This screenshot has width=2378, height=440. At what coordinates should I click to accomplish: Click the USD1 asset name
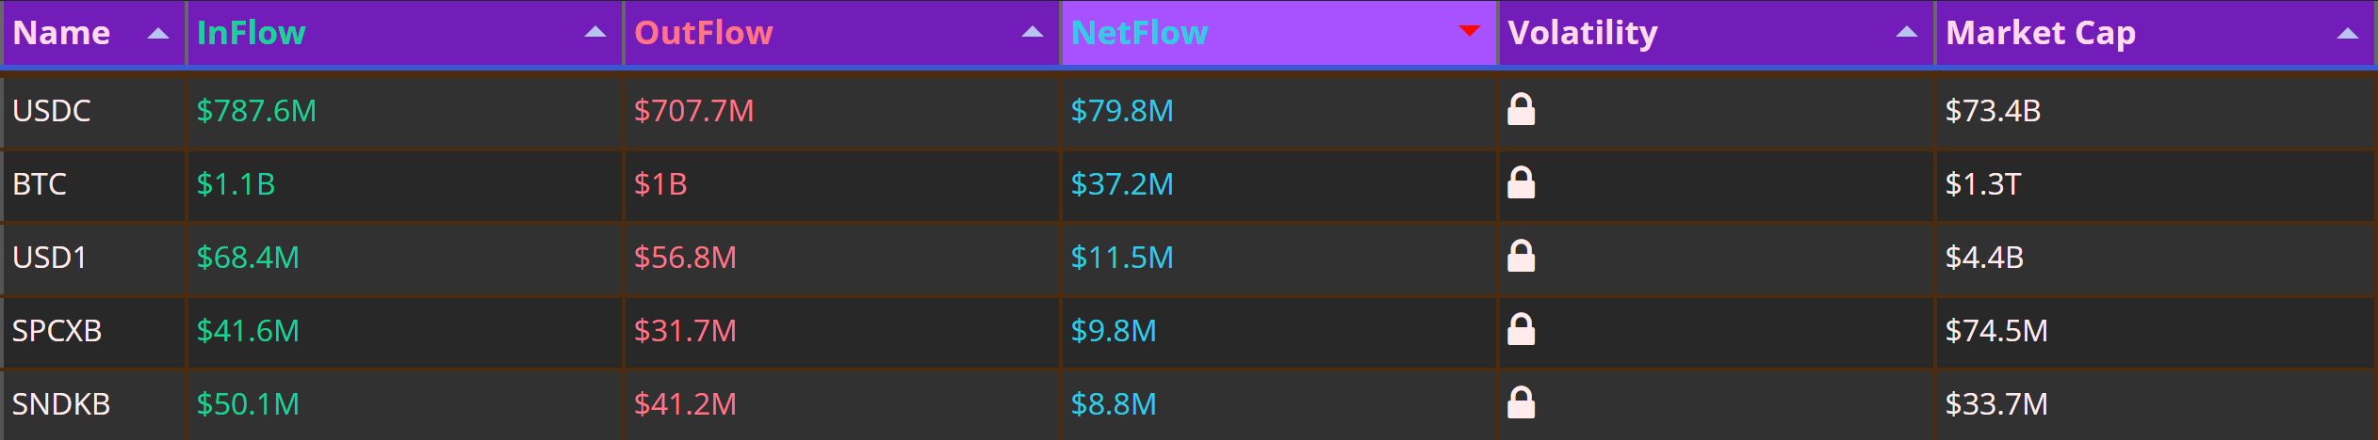49,258
